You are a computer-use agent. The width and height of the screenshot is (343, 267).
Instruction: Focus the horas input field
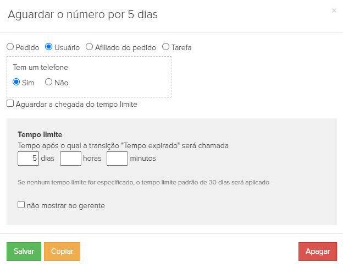(x=70, y=159)
